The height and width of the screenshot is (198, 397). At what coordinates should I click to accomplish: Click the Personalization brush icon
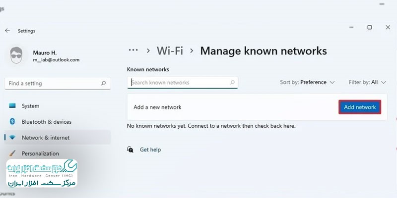coord(12,153)
